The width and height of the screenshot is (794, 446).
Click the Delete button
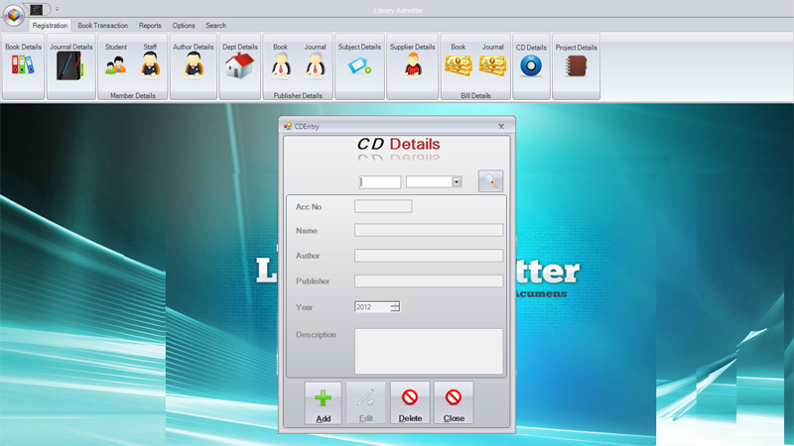pos(410,403)
